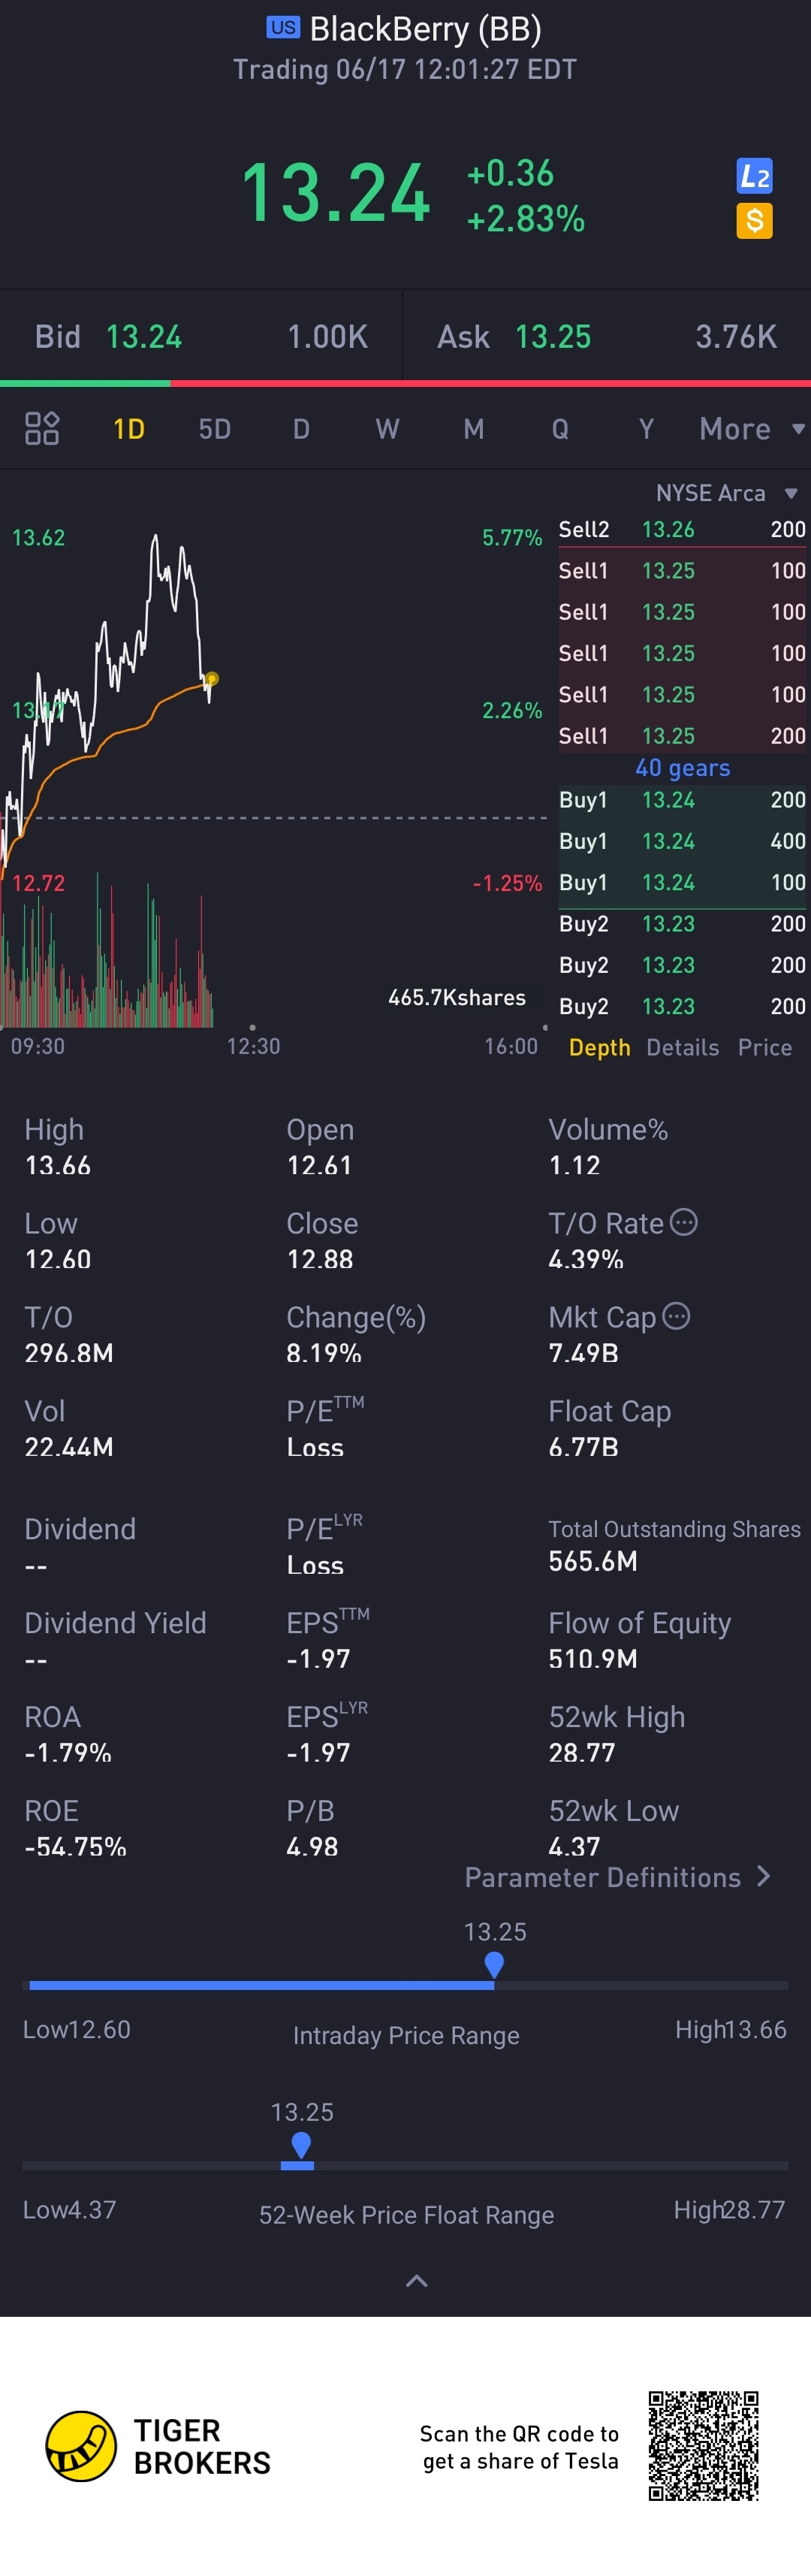Expand the More timeframes dropdown
This screenshot has height=2576, width=811.
pos(750,429)
